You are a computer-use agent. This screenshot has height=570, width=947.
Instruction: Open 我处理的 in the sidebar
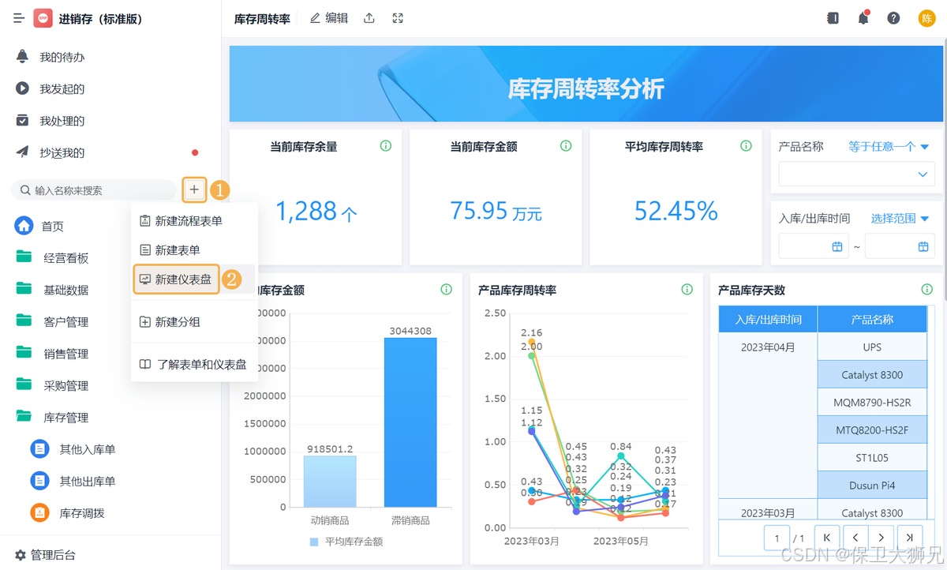click(62, 121)
